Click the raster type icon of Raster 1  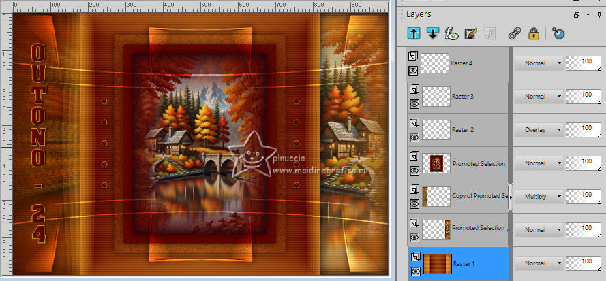pyautogui.click(x=416, y=257)
